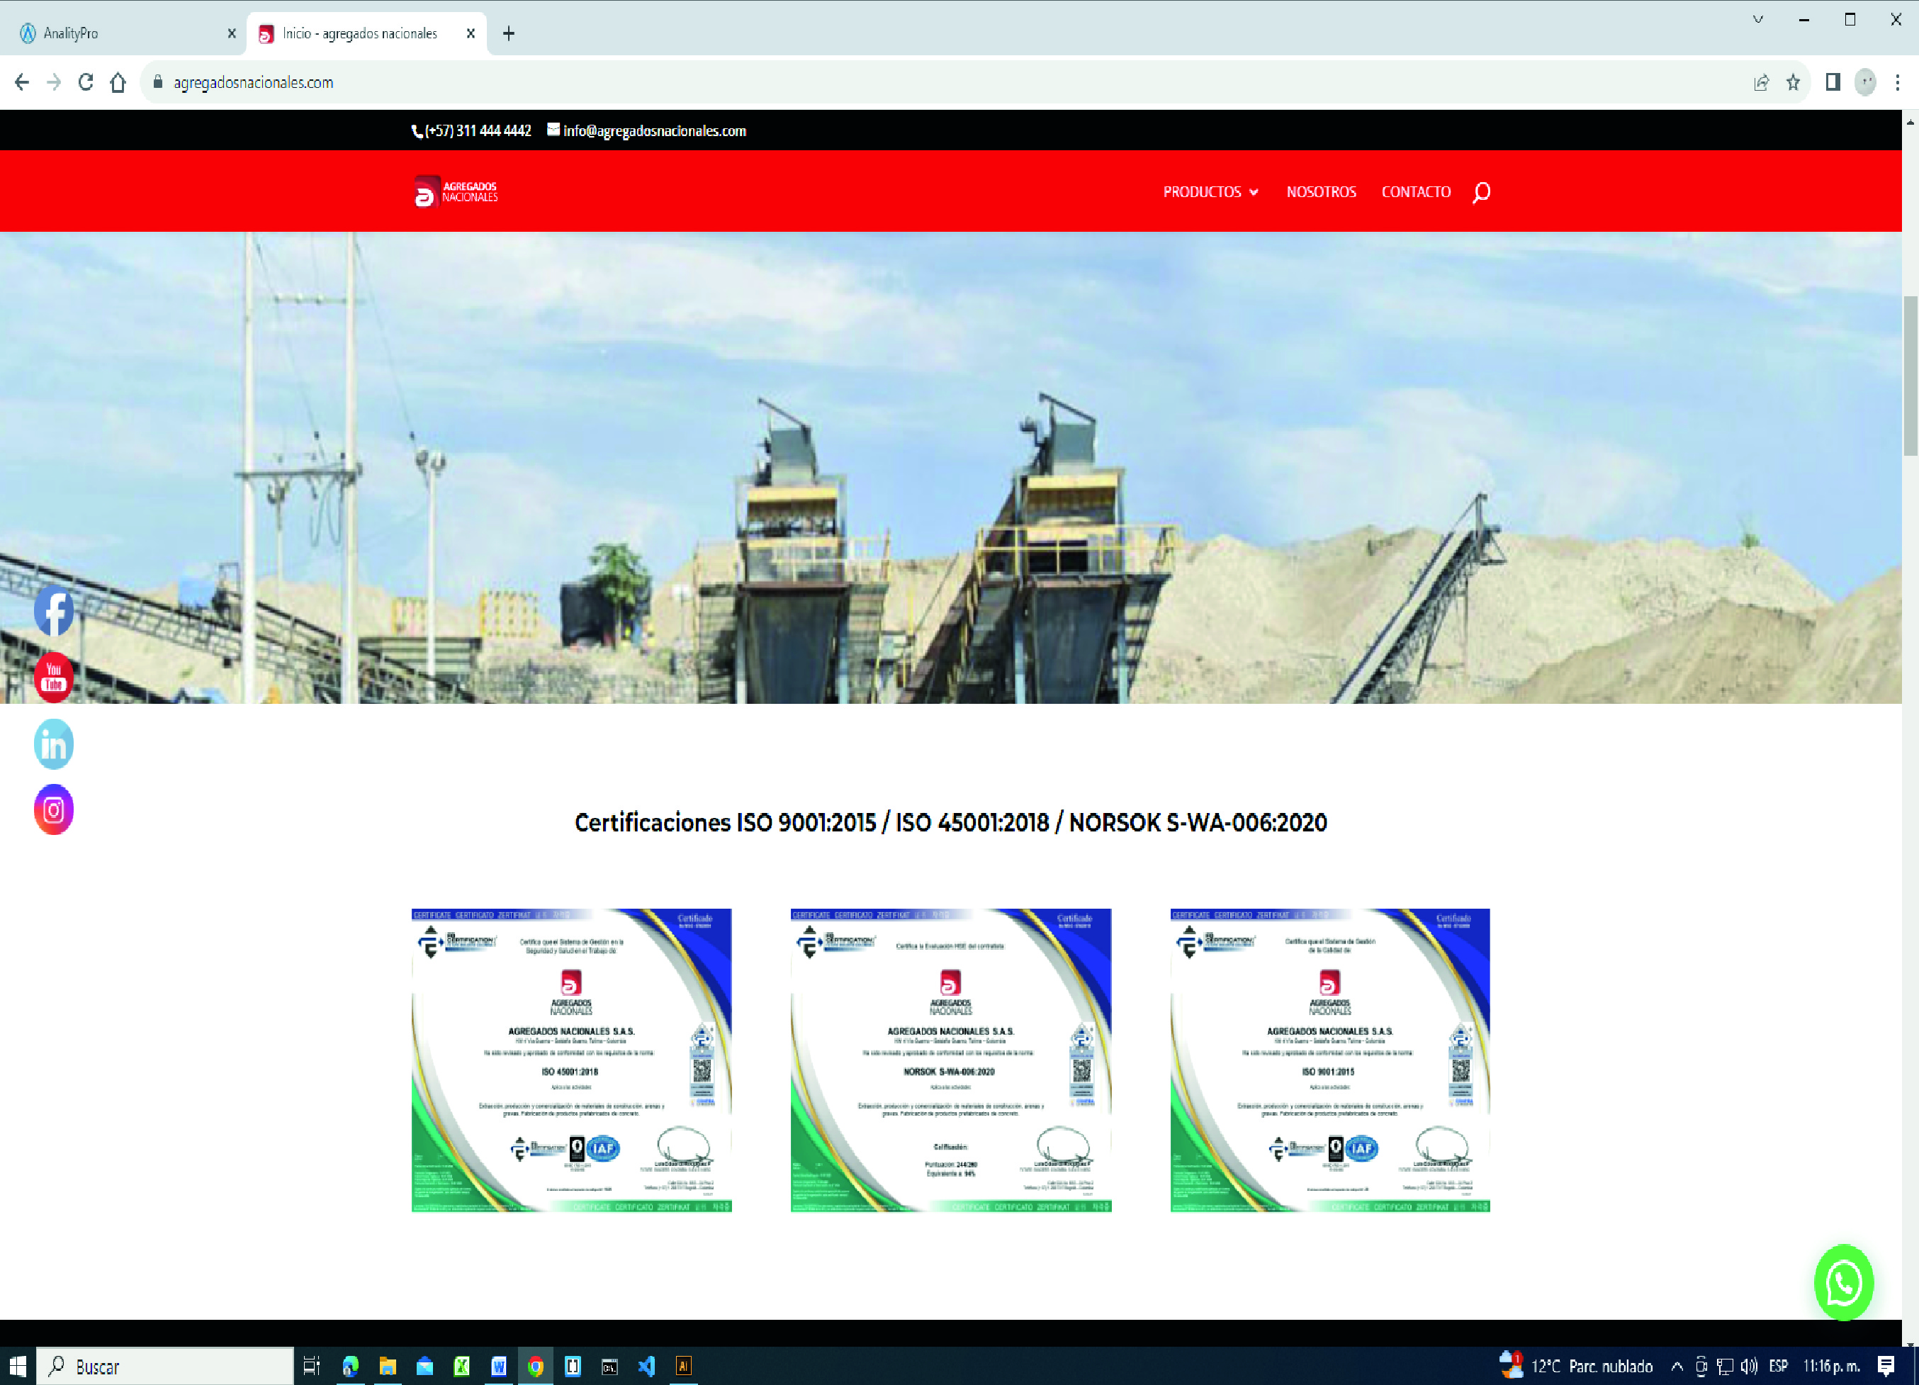
Task: Click the WhatsApp chat floating button
Action: [x=1844, y=1283]
